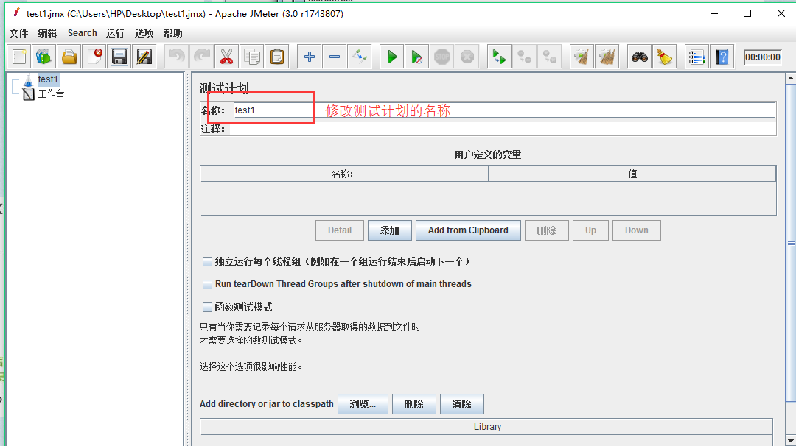Open help with the question mark icon
Image resolution: width=796 pixels, height=446 pixels.
tap(722, 56)
